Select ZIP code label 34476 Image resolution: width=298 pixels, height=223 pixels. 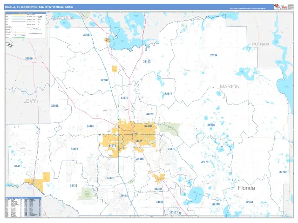point(110,178)
